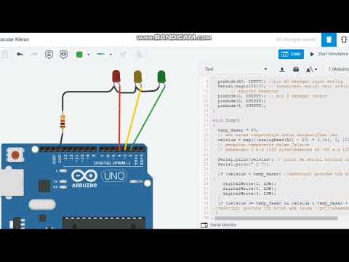Screen dimensions: 349x262
Task: Click the Arduino USB port
Action: tap(12, 183)
